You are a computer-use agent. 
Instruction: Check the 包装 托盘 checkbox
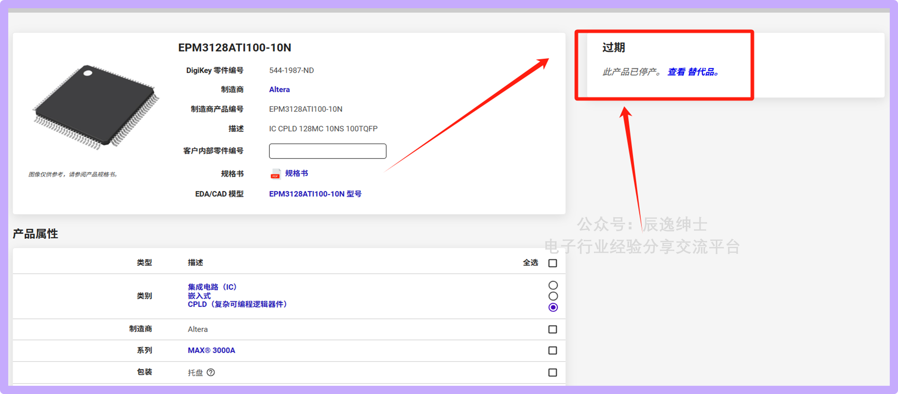click(x=552, y=372)
